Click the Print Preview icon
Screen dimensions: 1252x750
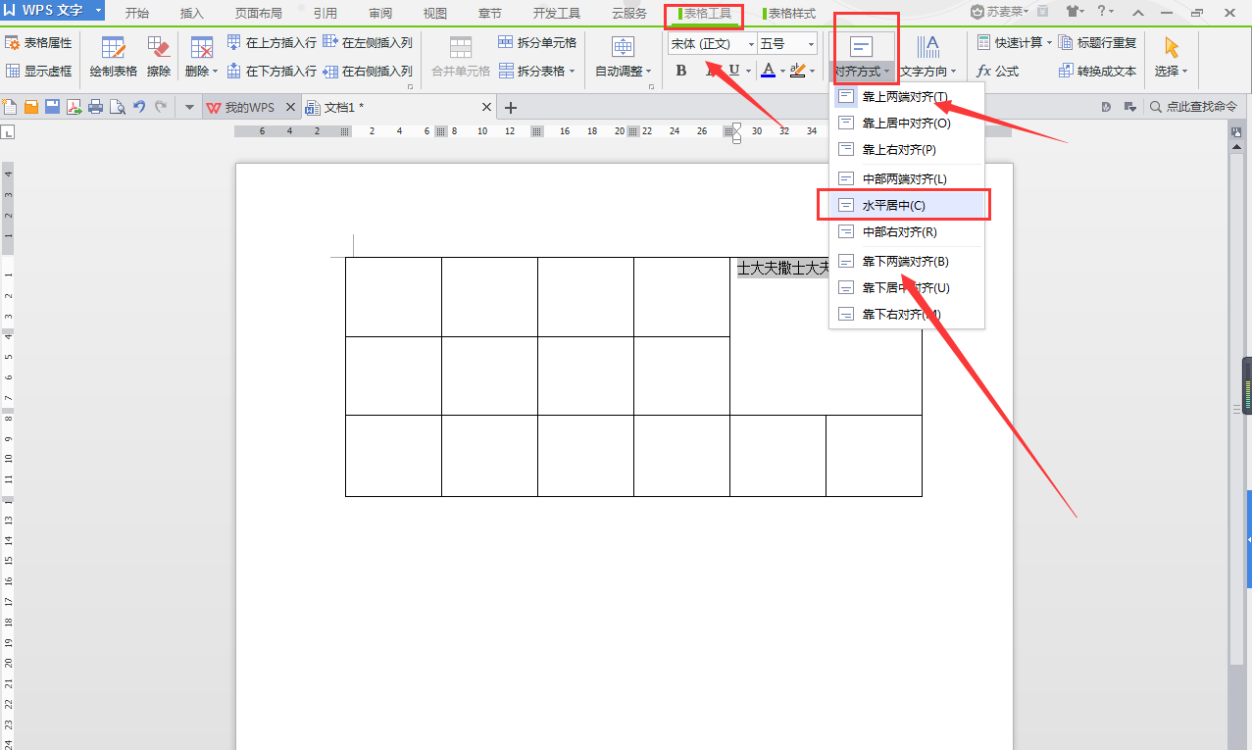pyautogui.click(x=117, y=107)
